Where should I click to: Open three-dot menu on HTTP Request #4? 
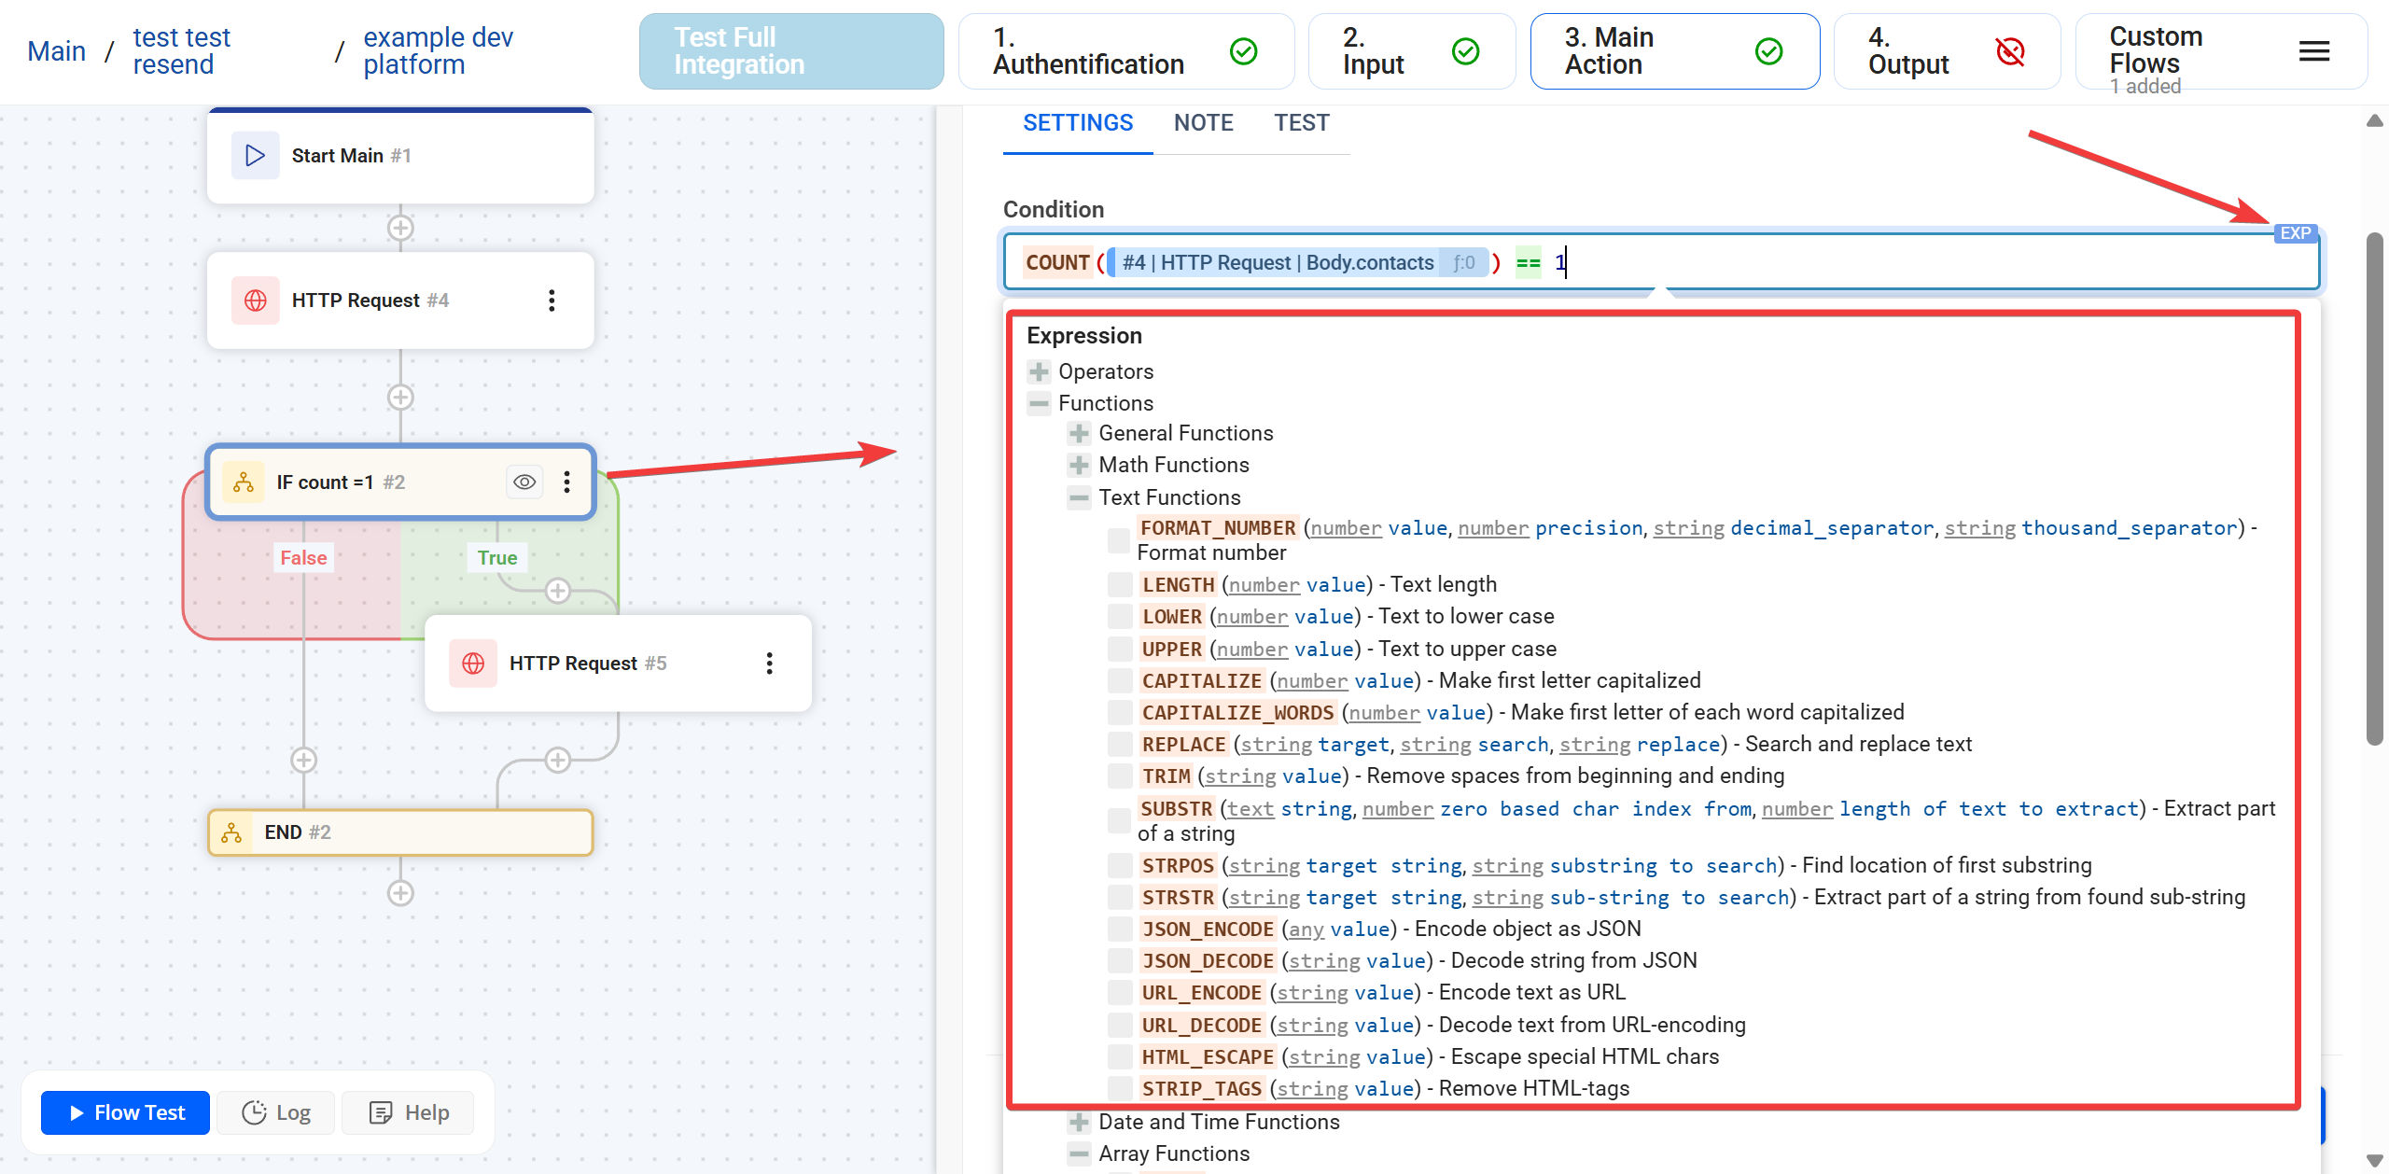coord(552,300)
